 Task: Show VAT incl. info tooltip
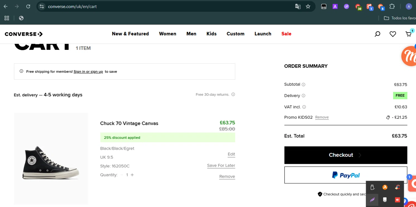(304, 107)
